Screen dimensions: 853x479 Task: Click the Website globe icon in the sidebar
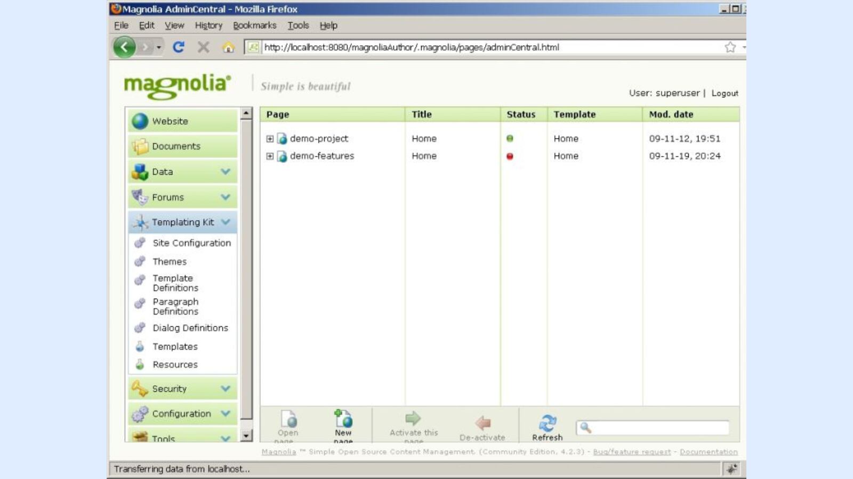coord(140,121)
